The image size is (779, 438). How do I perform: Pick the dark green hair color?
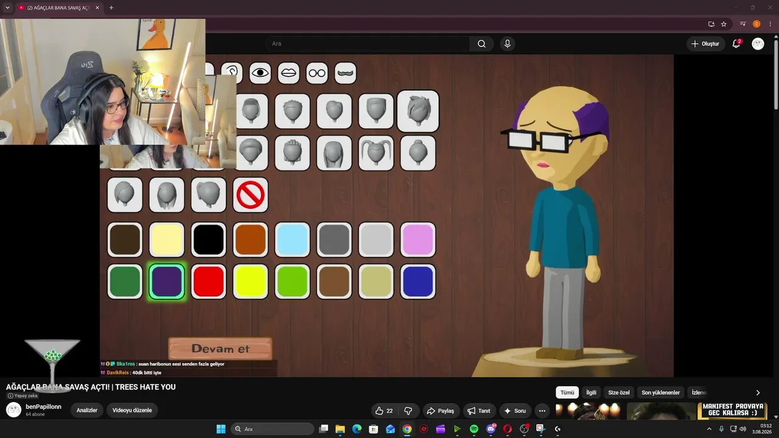[x=125, y=282]
